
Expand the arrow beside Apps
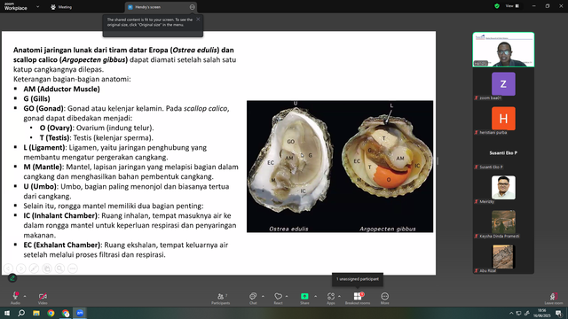pyautogui.click(x=339, y=296)
